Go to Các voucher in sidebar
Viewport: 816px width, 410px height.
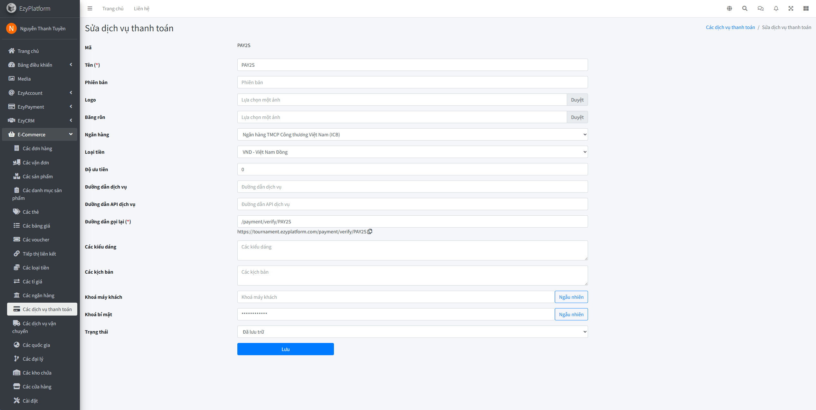click(x=36, y=239)
